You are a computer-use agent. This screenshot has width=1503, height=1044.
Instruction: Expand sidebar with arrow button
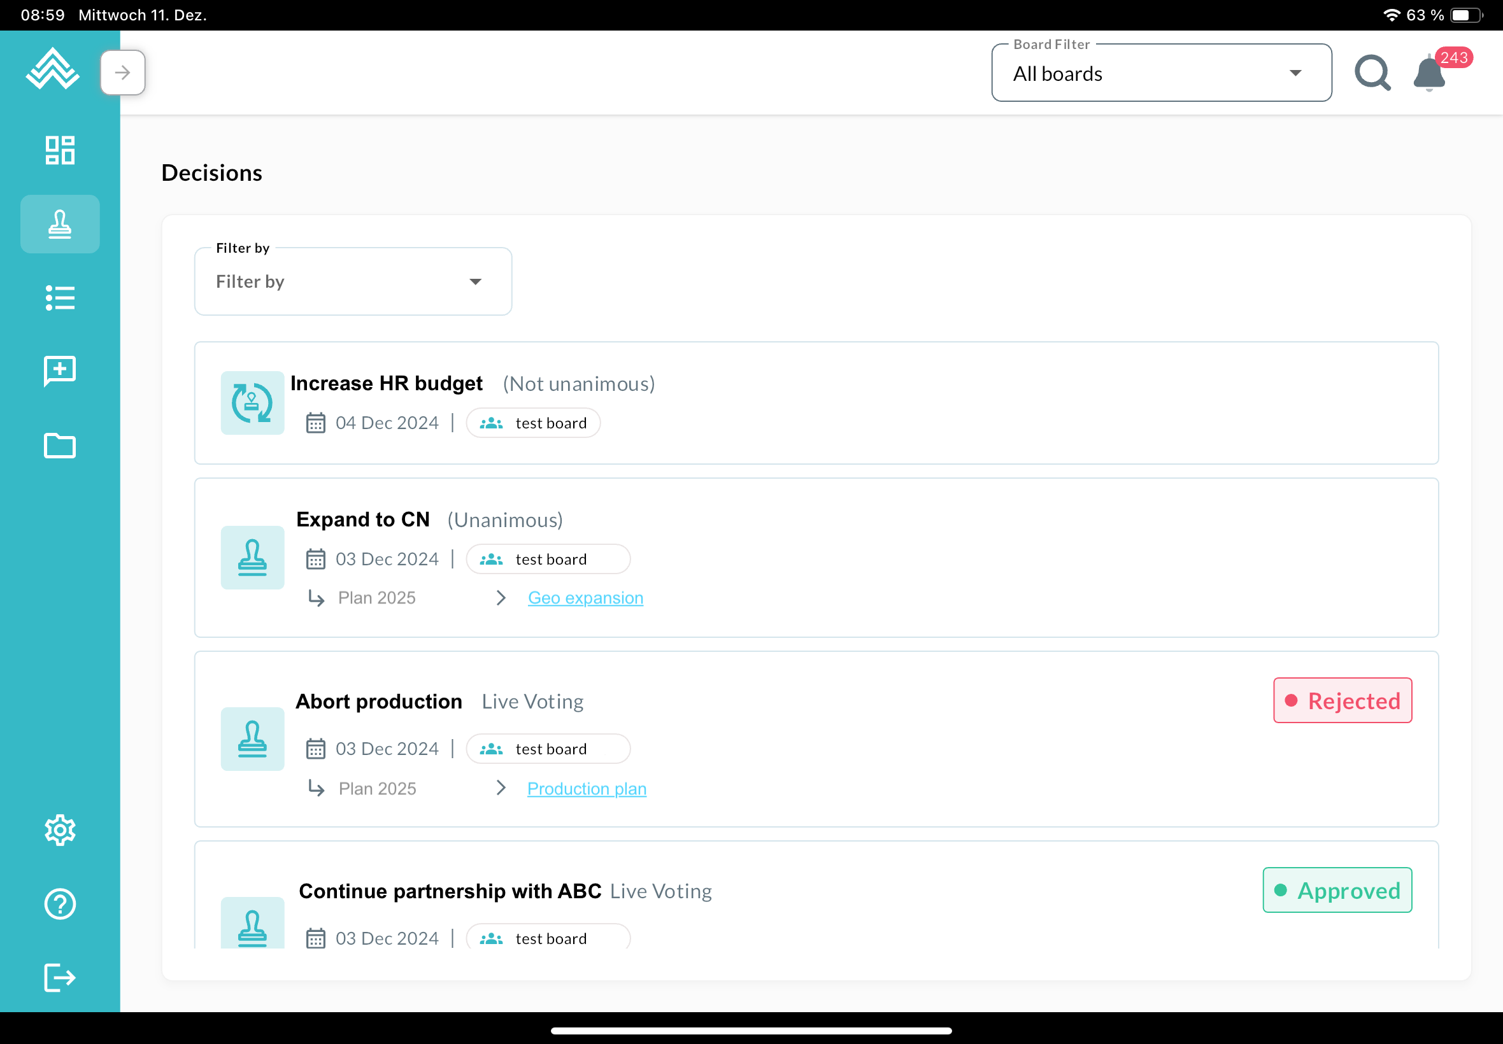(122, 73)
